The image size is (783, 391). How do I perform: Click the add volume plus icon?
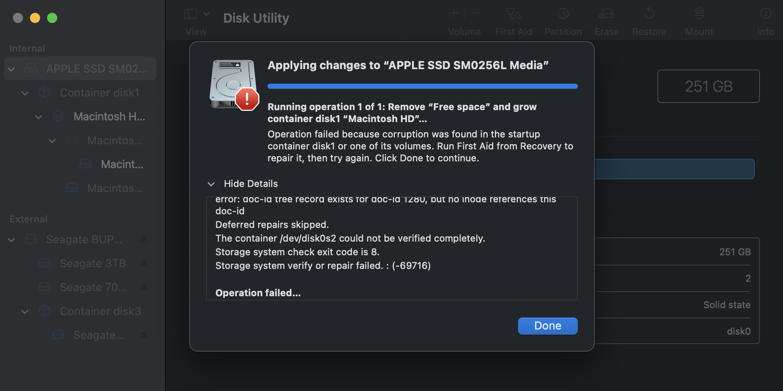tap(454, 14)
